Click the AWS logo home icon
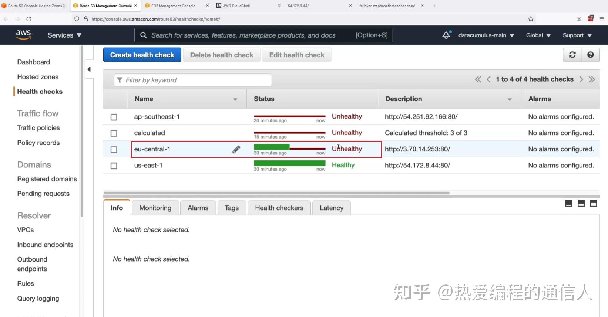Screen dimensions: 608x317 [23, 35]
